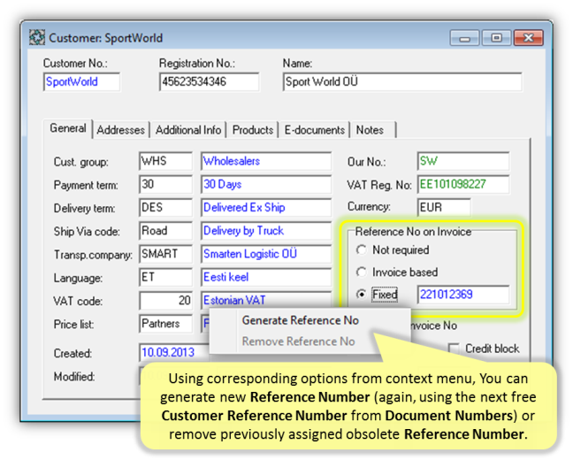This screenshot has width=573, height=460.
Task: Switch to the Products tab
Action: [253, 130]
